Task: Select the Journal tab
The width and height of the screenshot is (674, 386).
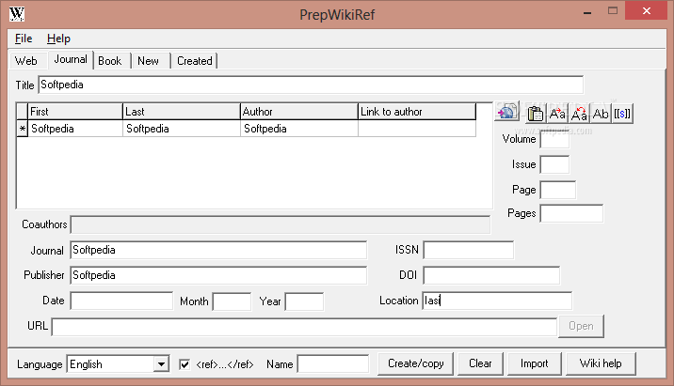Action: pos(71,59)
